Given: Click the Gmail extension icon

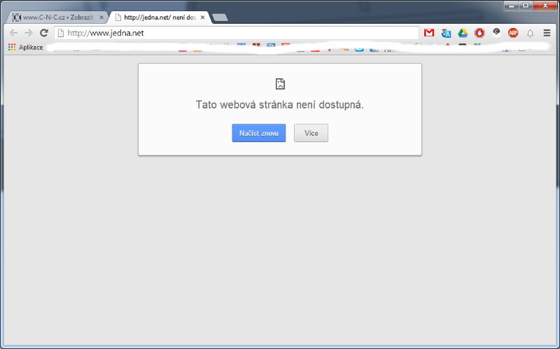Looking at the screenshot, I should (429, 33).
